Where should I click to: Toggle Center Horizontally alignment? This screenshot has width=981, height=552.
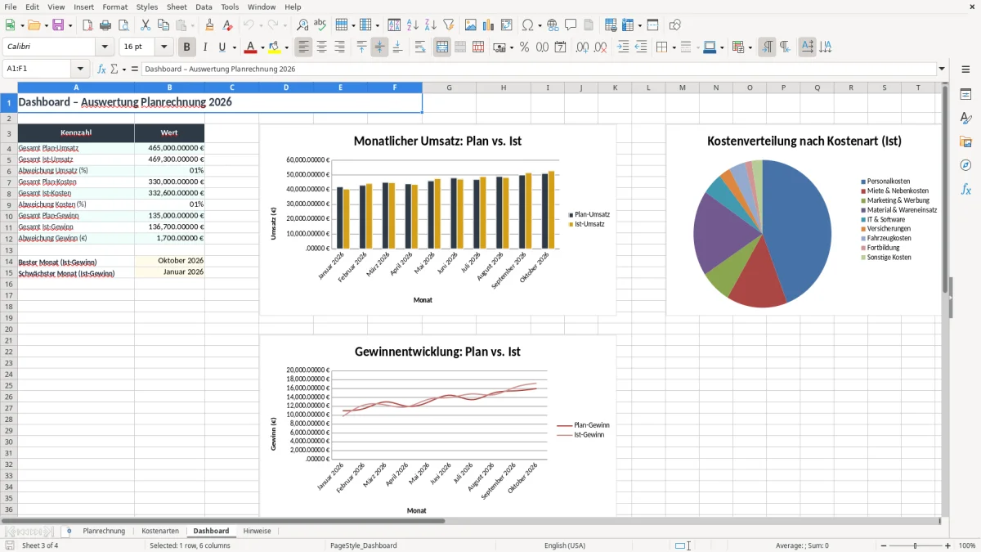[322, 47]
